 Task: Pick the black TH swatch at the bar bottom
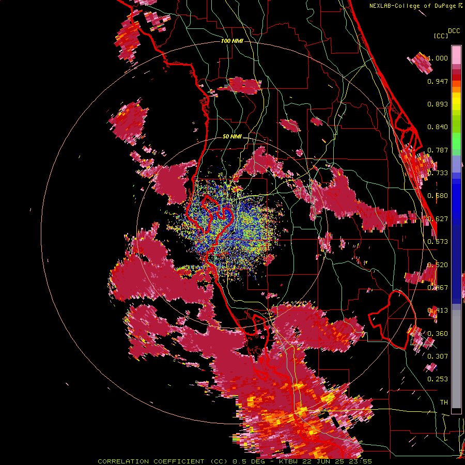coord(456,411)
